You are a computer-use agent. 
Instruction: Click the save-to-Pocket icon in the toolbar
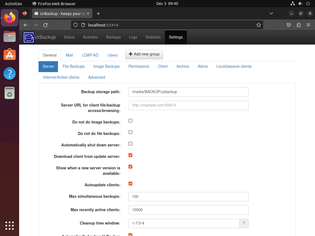click(x=289, y=25)
